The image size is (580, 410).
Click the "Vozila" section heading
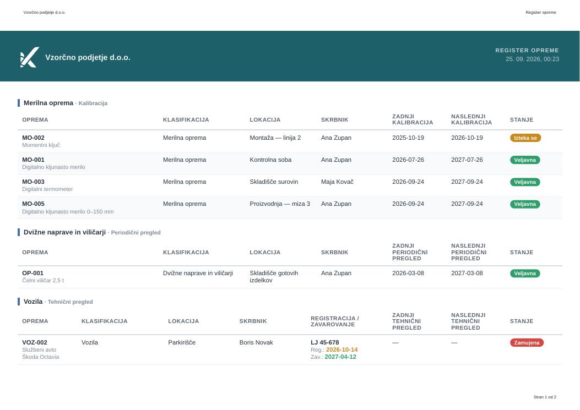coord(33,301)
